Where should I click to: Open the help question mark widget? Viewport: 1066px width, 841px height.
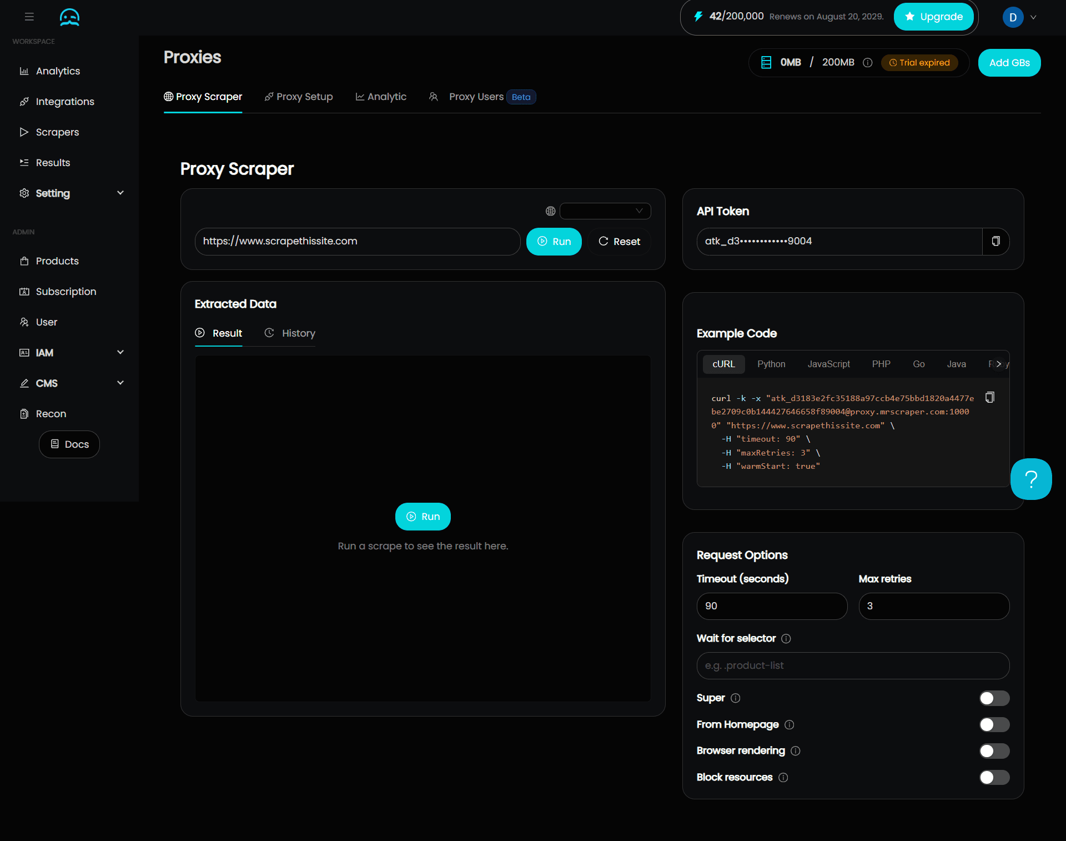(1031, 479)
